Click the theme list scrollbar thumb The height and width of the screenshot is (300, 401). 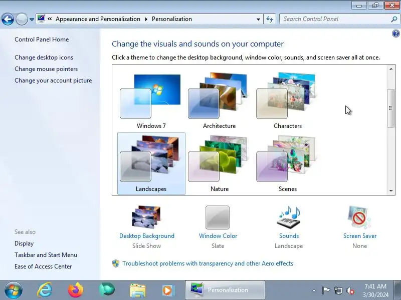click(x=391, y=108)
